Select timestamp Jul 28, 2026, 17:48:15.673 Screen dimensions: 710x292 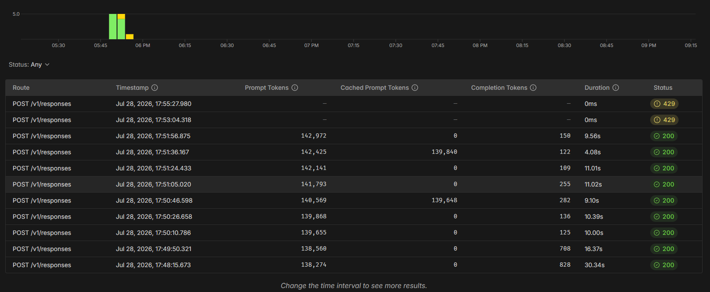[153, 265]
